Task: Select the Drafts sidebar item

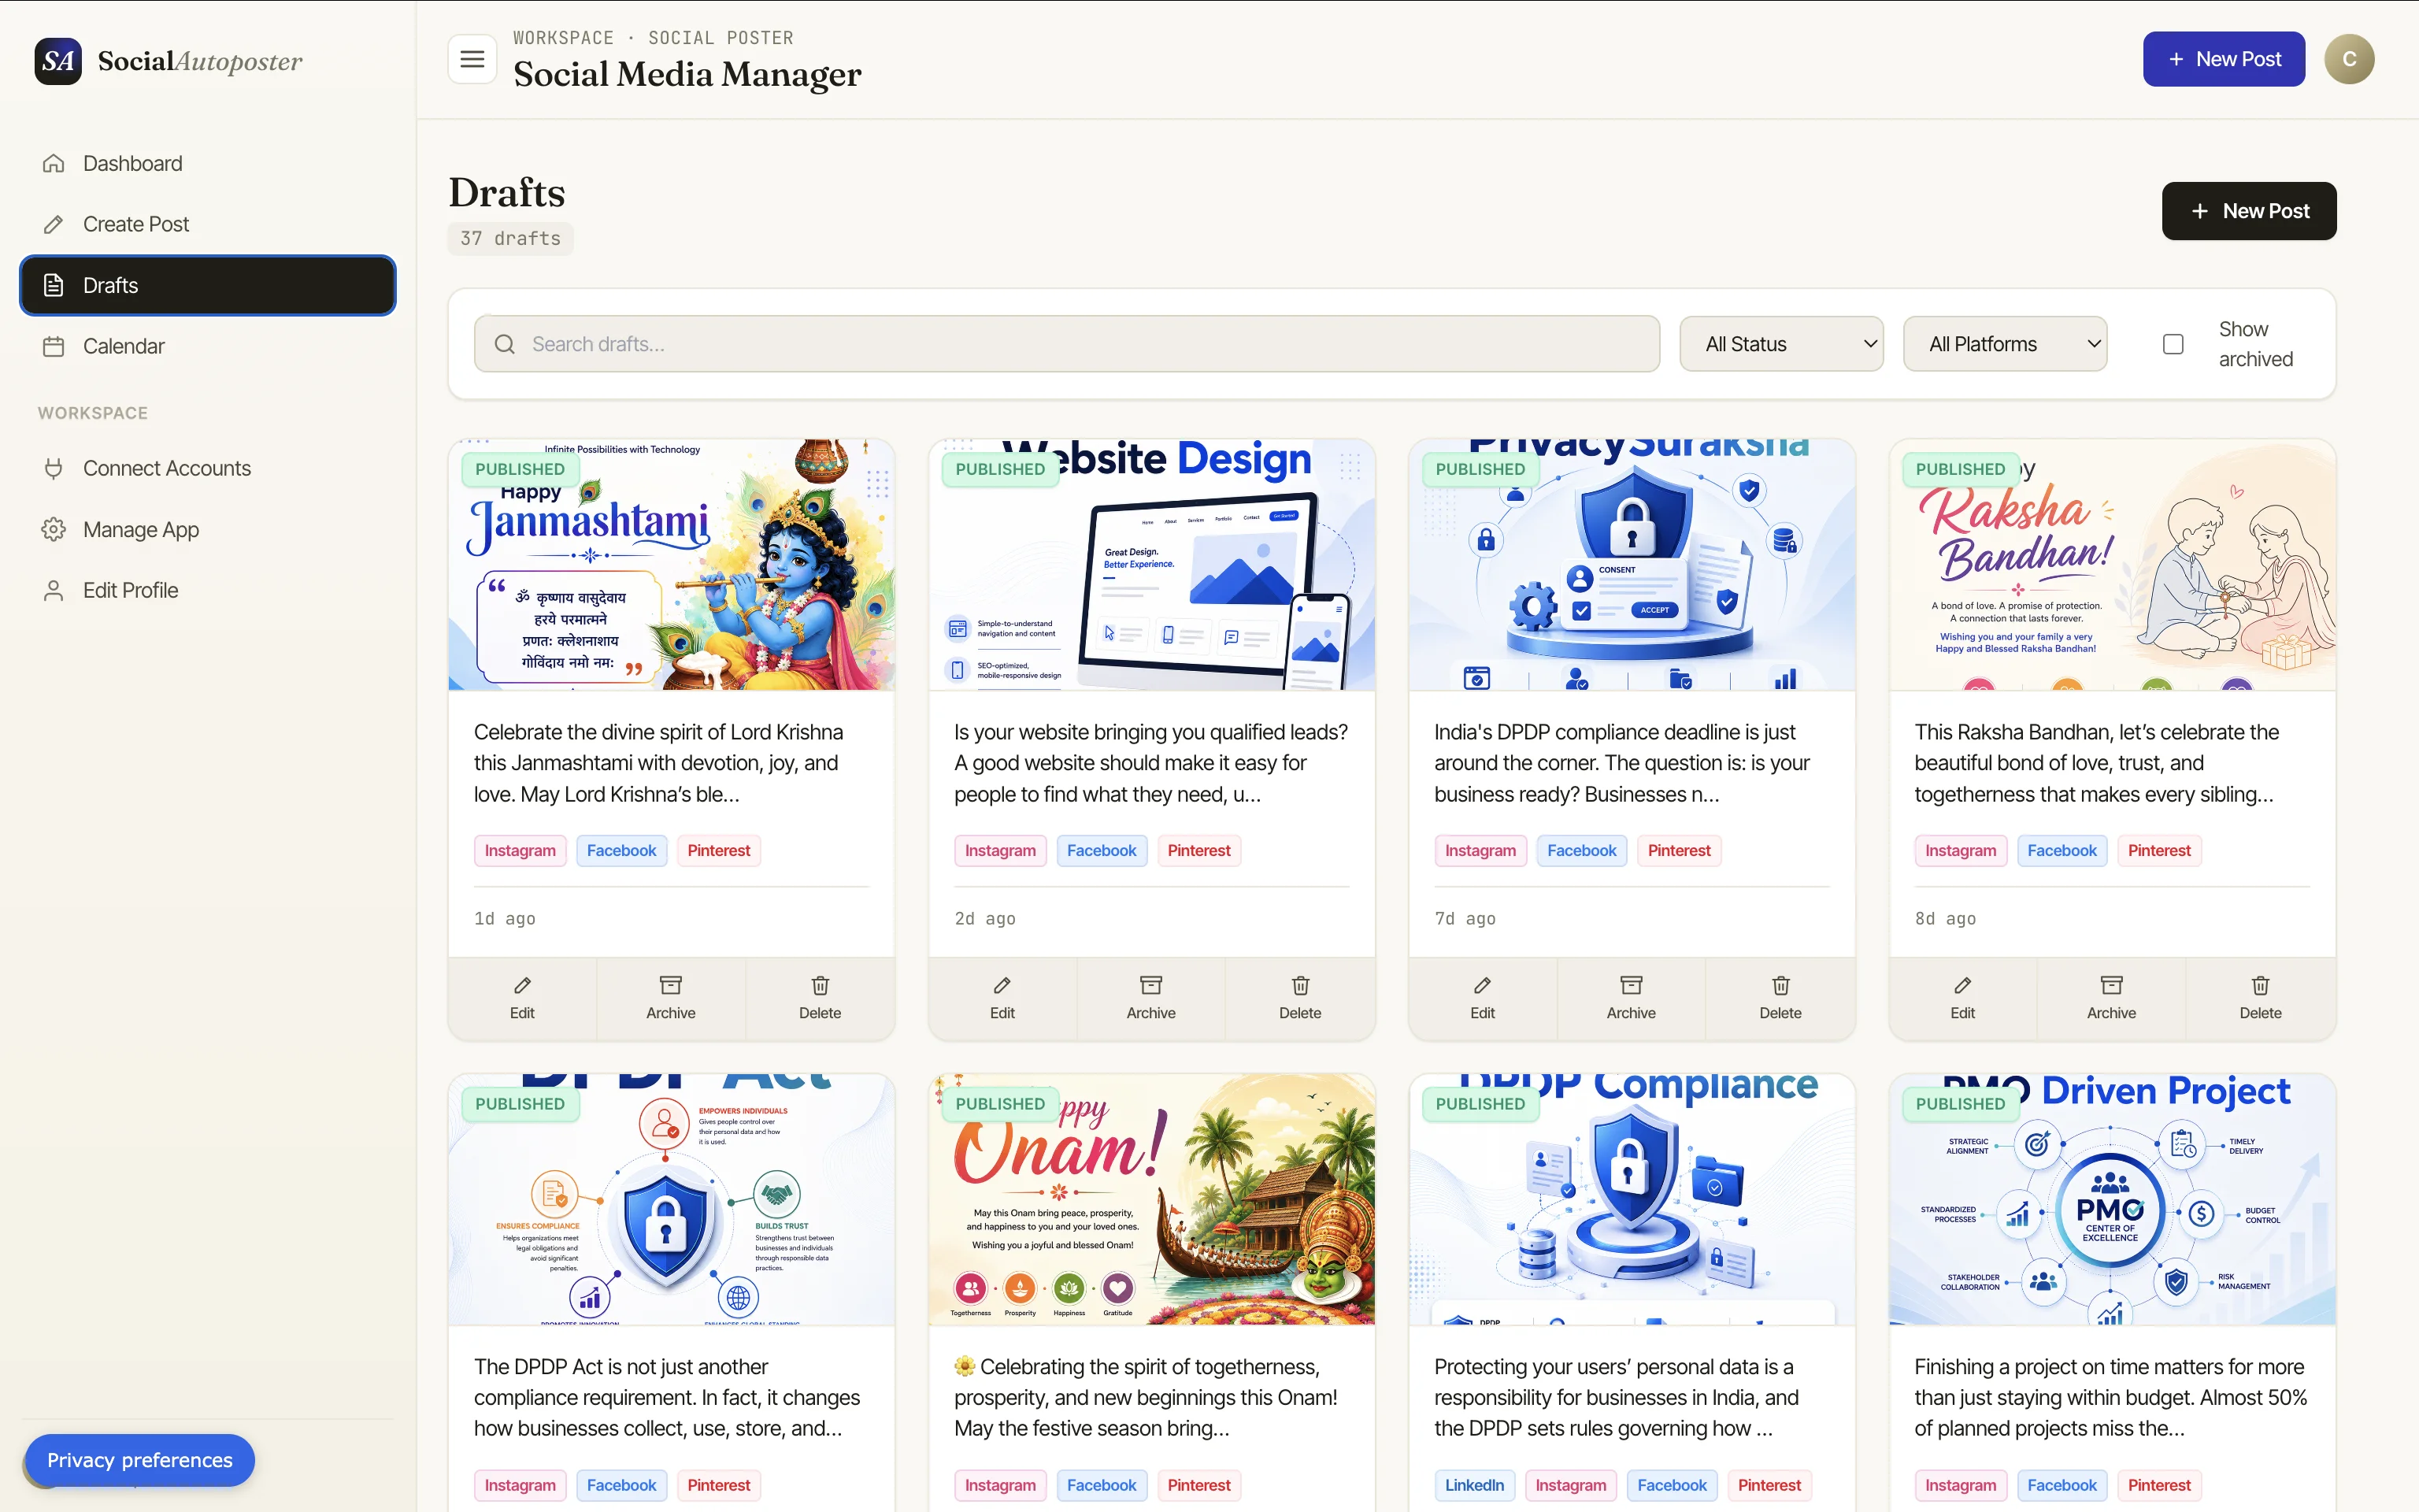Action: click(x=208, y=285)
